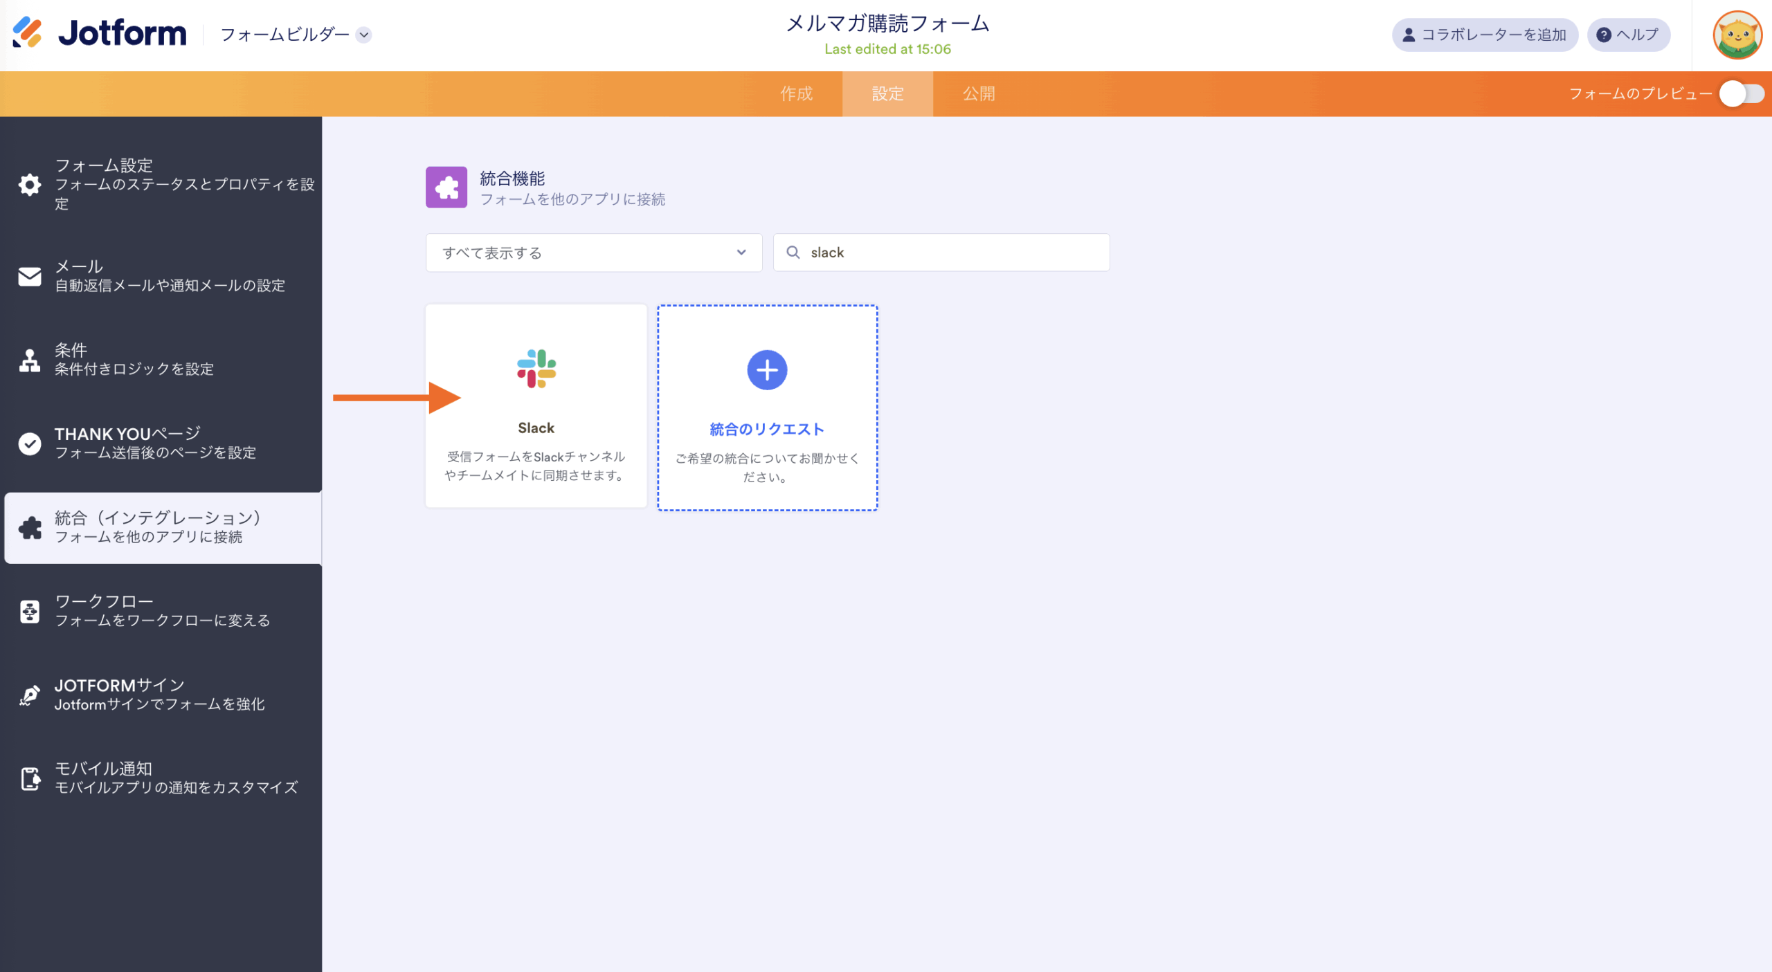
Task: Open ワークフロー sidebar section
Action: tap(161, 611)
